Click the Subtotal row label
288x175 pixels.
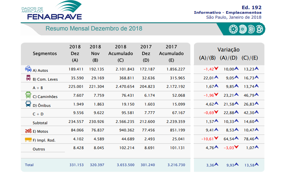tap(40, 123)
